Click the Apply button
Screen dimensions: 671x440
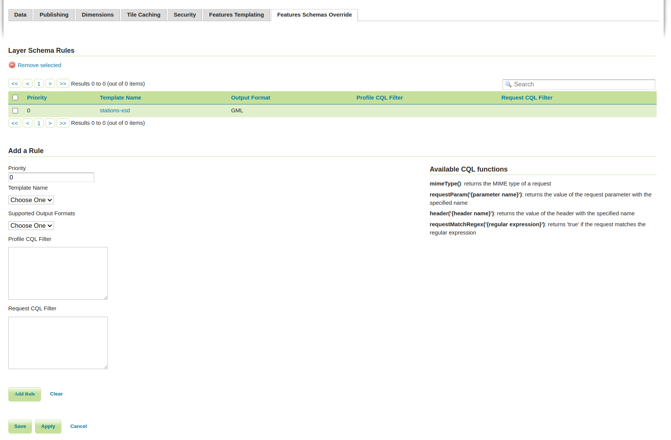[x=48, y=426]
